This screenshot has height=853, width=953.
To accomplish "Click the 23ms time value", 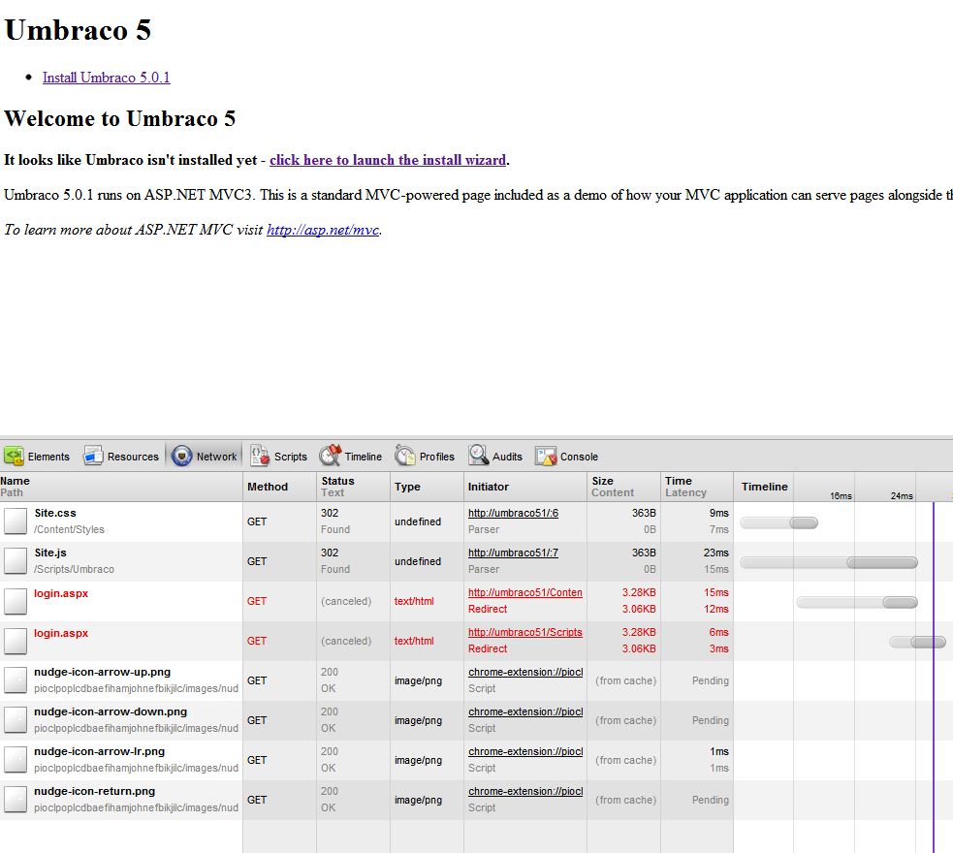I will point(716,553).
